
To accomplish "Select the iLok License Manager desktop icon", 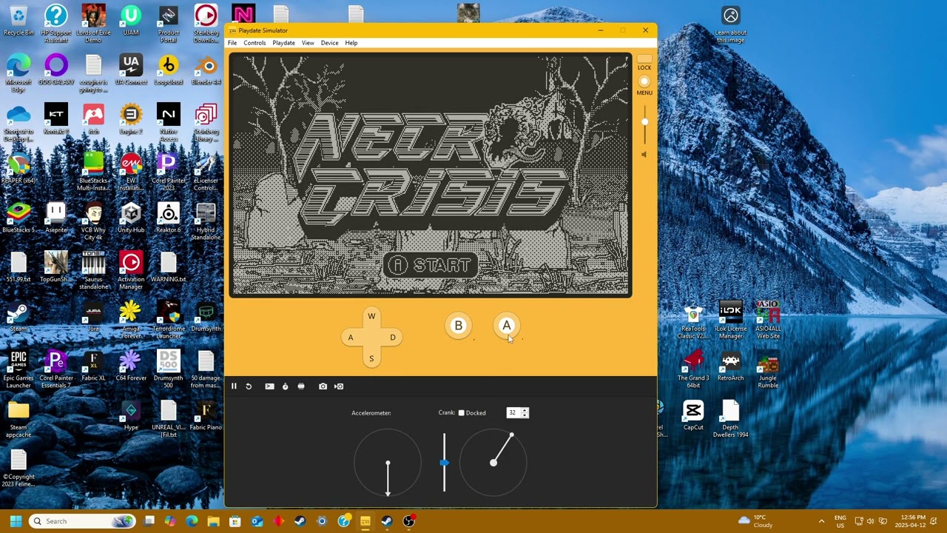I will pos(730,320).
